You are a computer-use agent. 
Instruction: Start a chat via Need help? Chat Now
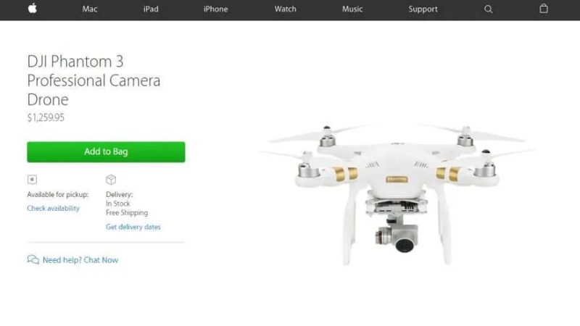point(80,260)
